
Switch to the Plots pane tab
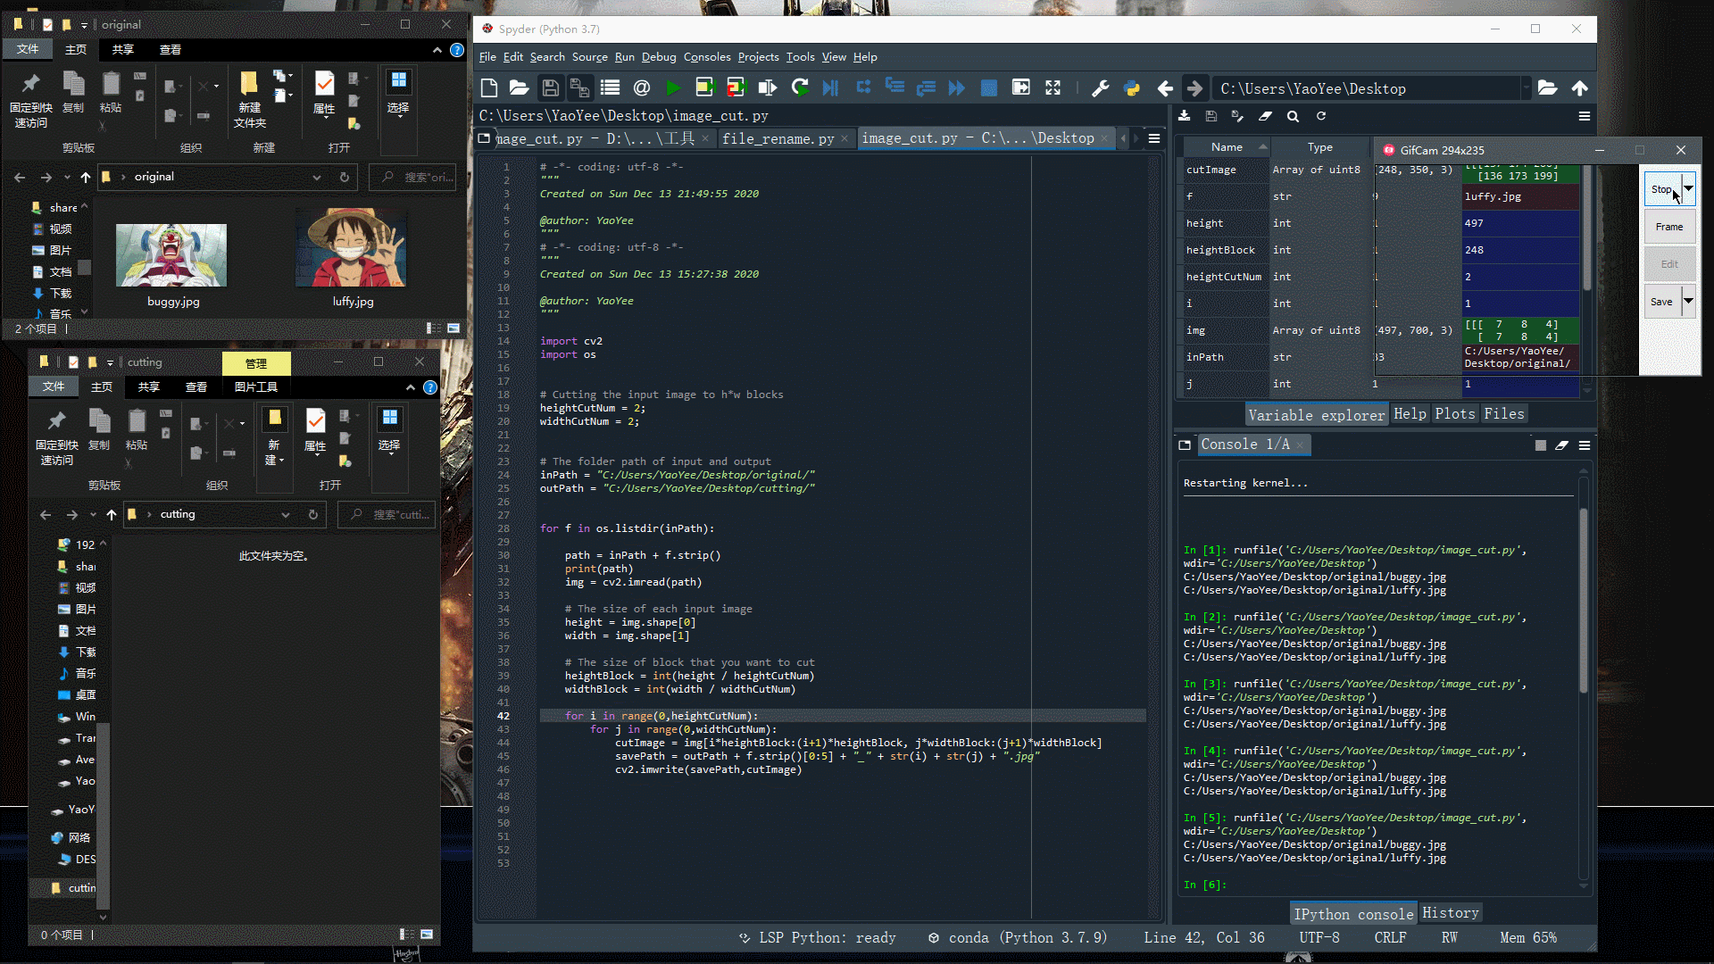click(x=1454, y=414)
